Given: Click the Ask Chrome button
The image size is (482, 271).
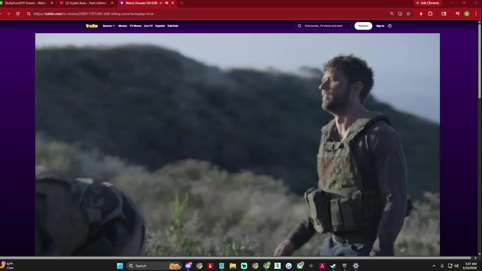Looking at the screenshot, I should (427, 3).
